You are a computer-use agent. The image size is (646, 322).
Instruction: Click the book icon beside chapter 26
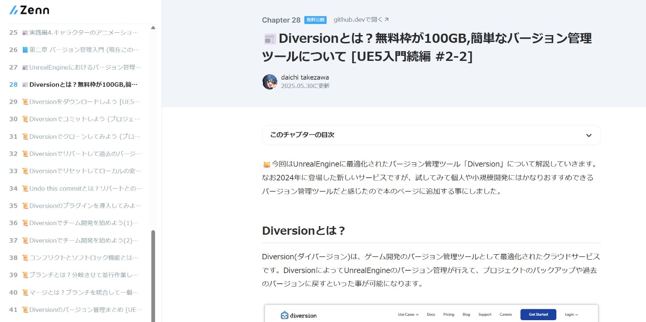click(25, 50)
